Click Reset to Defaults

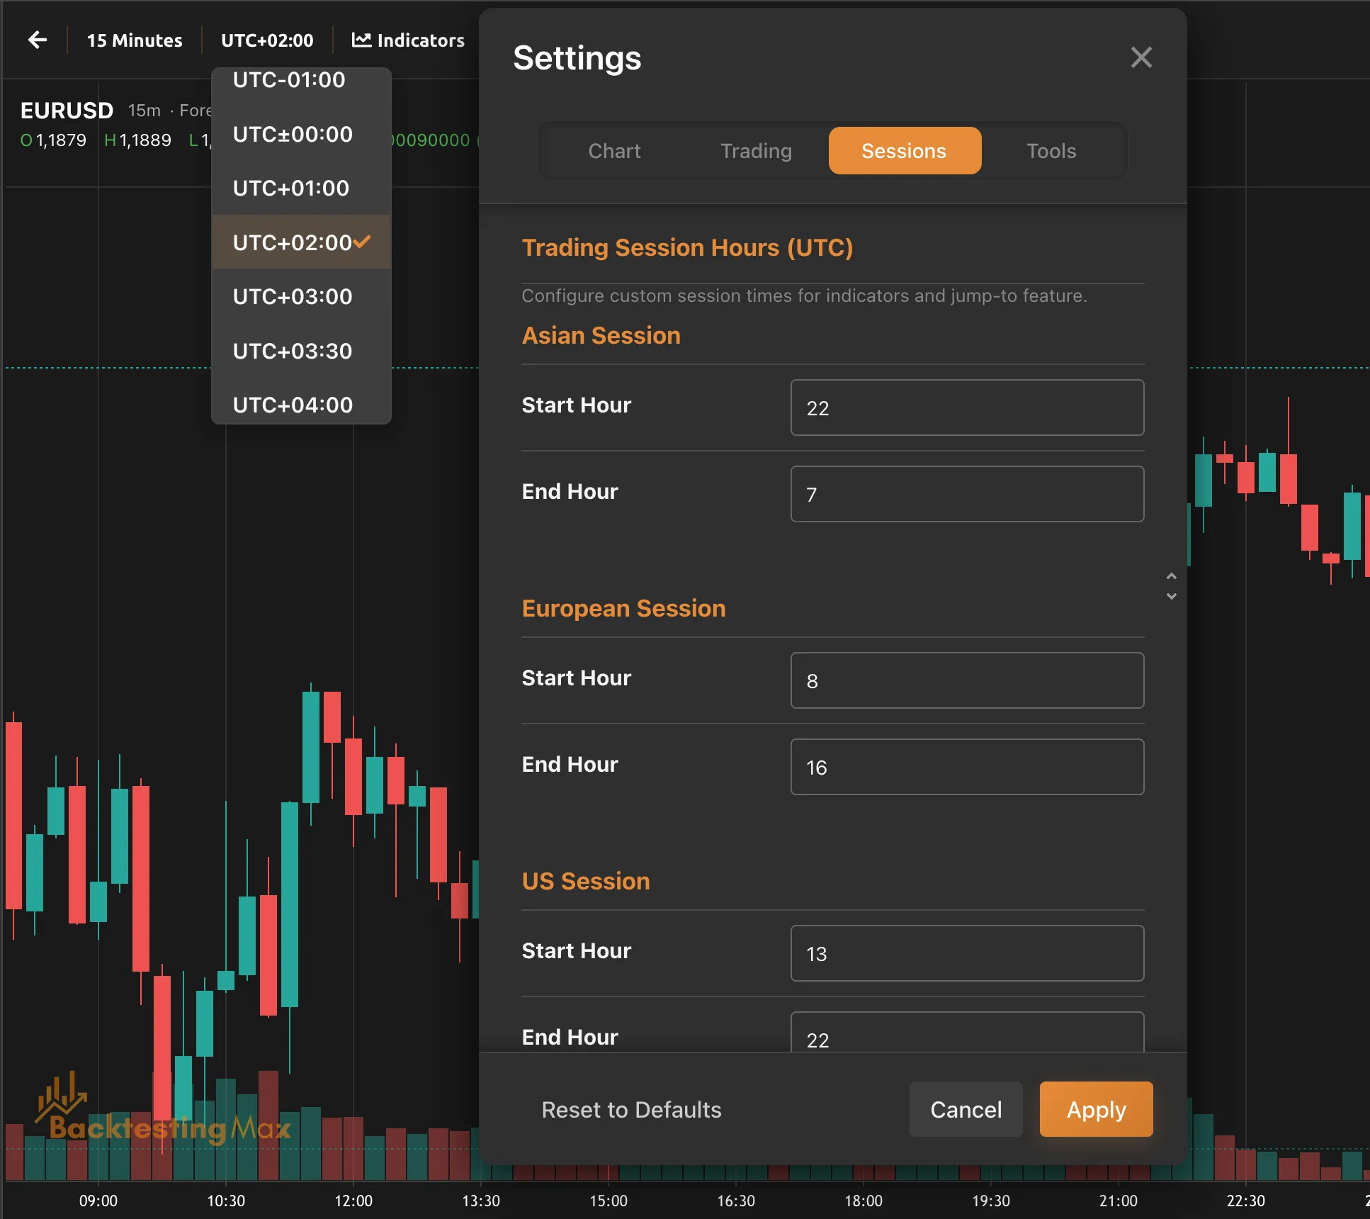pyautogui.click(x=631, y=1109)
